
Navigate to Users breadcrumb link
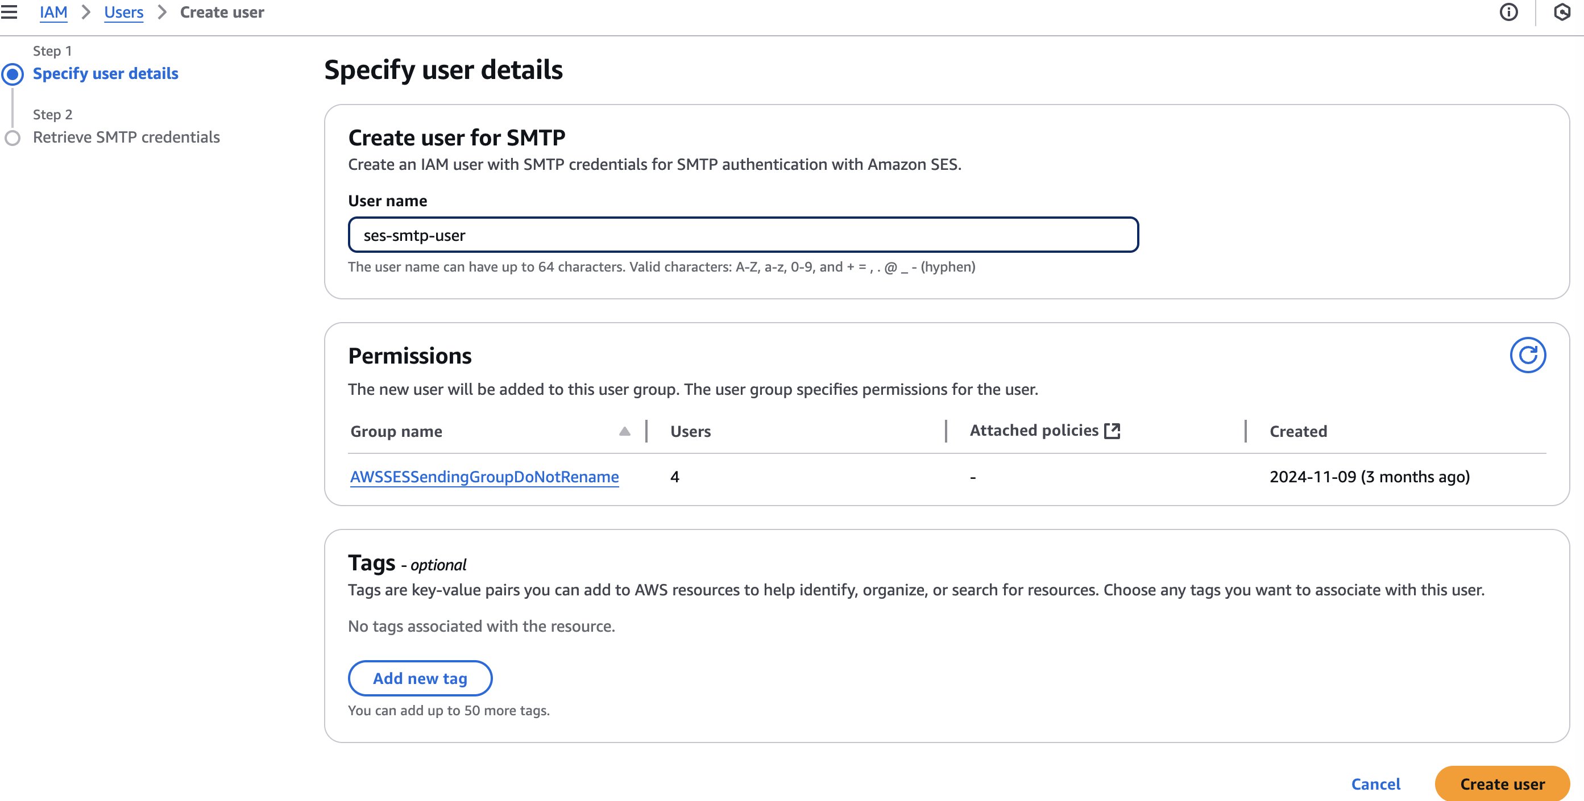point(123,12)
